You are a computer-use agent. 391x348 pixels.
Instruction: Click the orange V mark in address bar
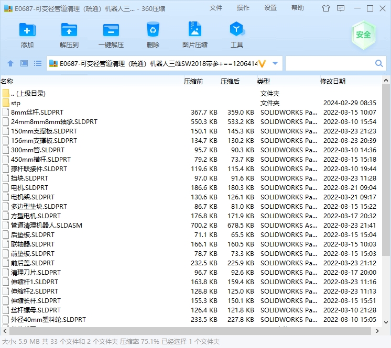pos(262,64)
